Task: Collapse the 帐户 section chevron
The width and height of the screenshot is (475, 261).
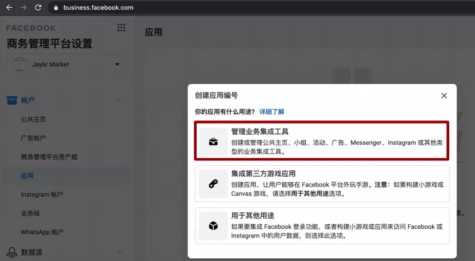Action: [119, 101]
